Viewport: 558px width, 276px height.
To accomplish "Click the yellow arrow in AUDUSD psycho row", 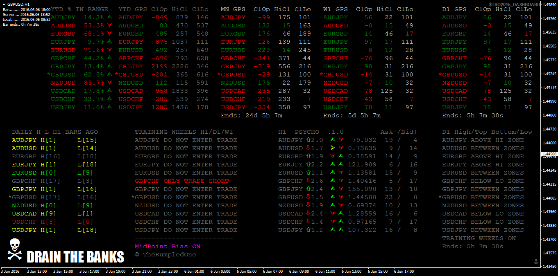I will [x=333, y=148].
